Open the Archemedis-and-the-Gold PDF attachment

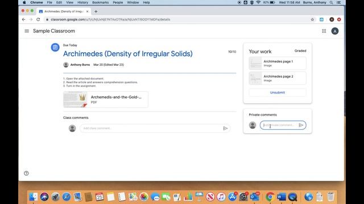pyautogui.click(x=106, y=100)
